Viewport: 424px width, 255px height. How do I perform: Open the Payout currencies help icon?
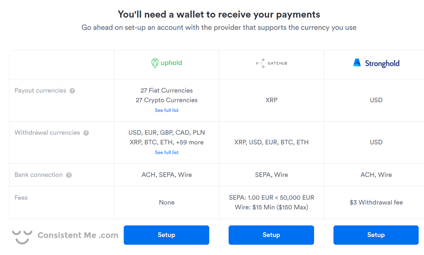pos(72,91)
